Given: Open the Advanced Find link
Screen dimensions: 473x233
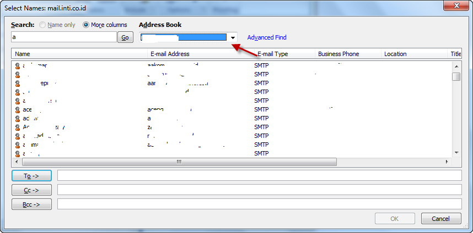Looking at the screenshot, I should pos(266,37).
